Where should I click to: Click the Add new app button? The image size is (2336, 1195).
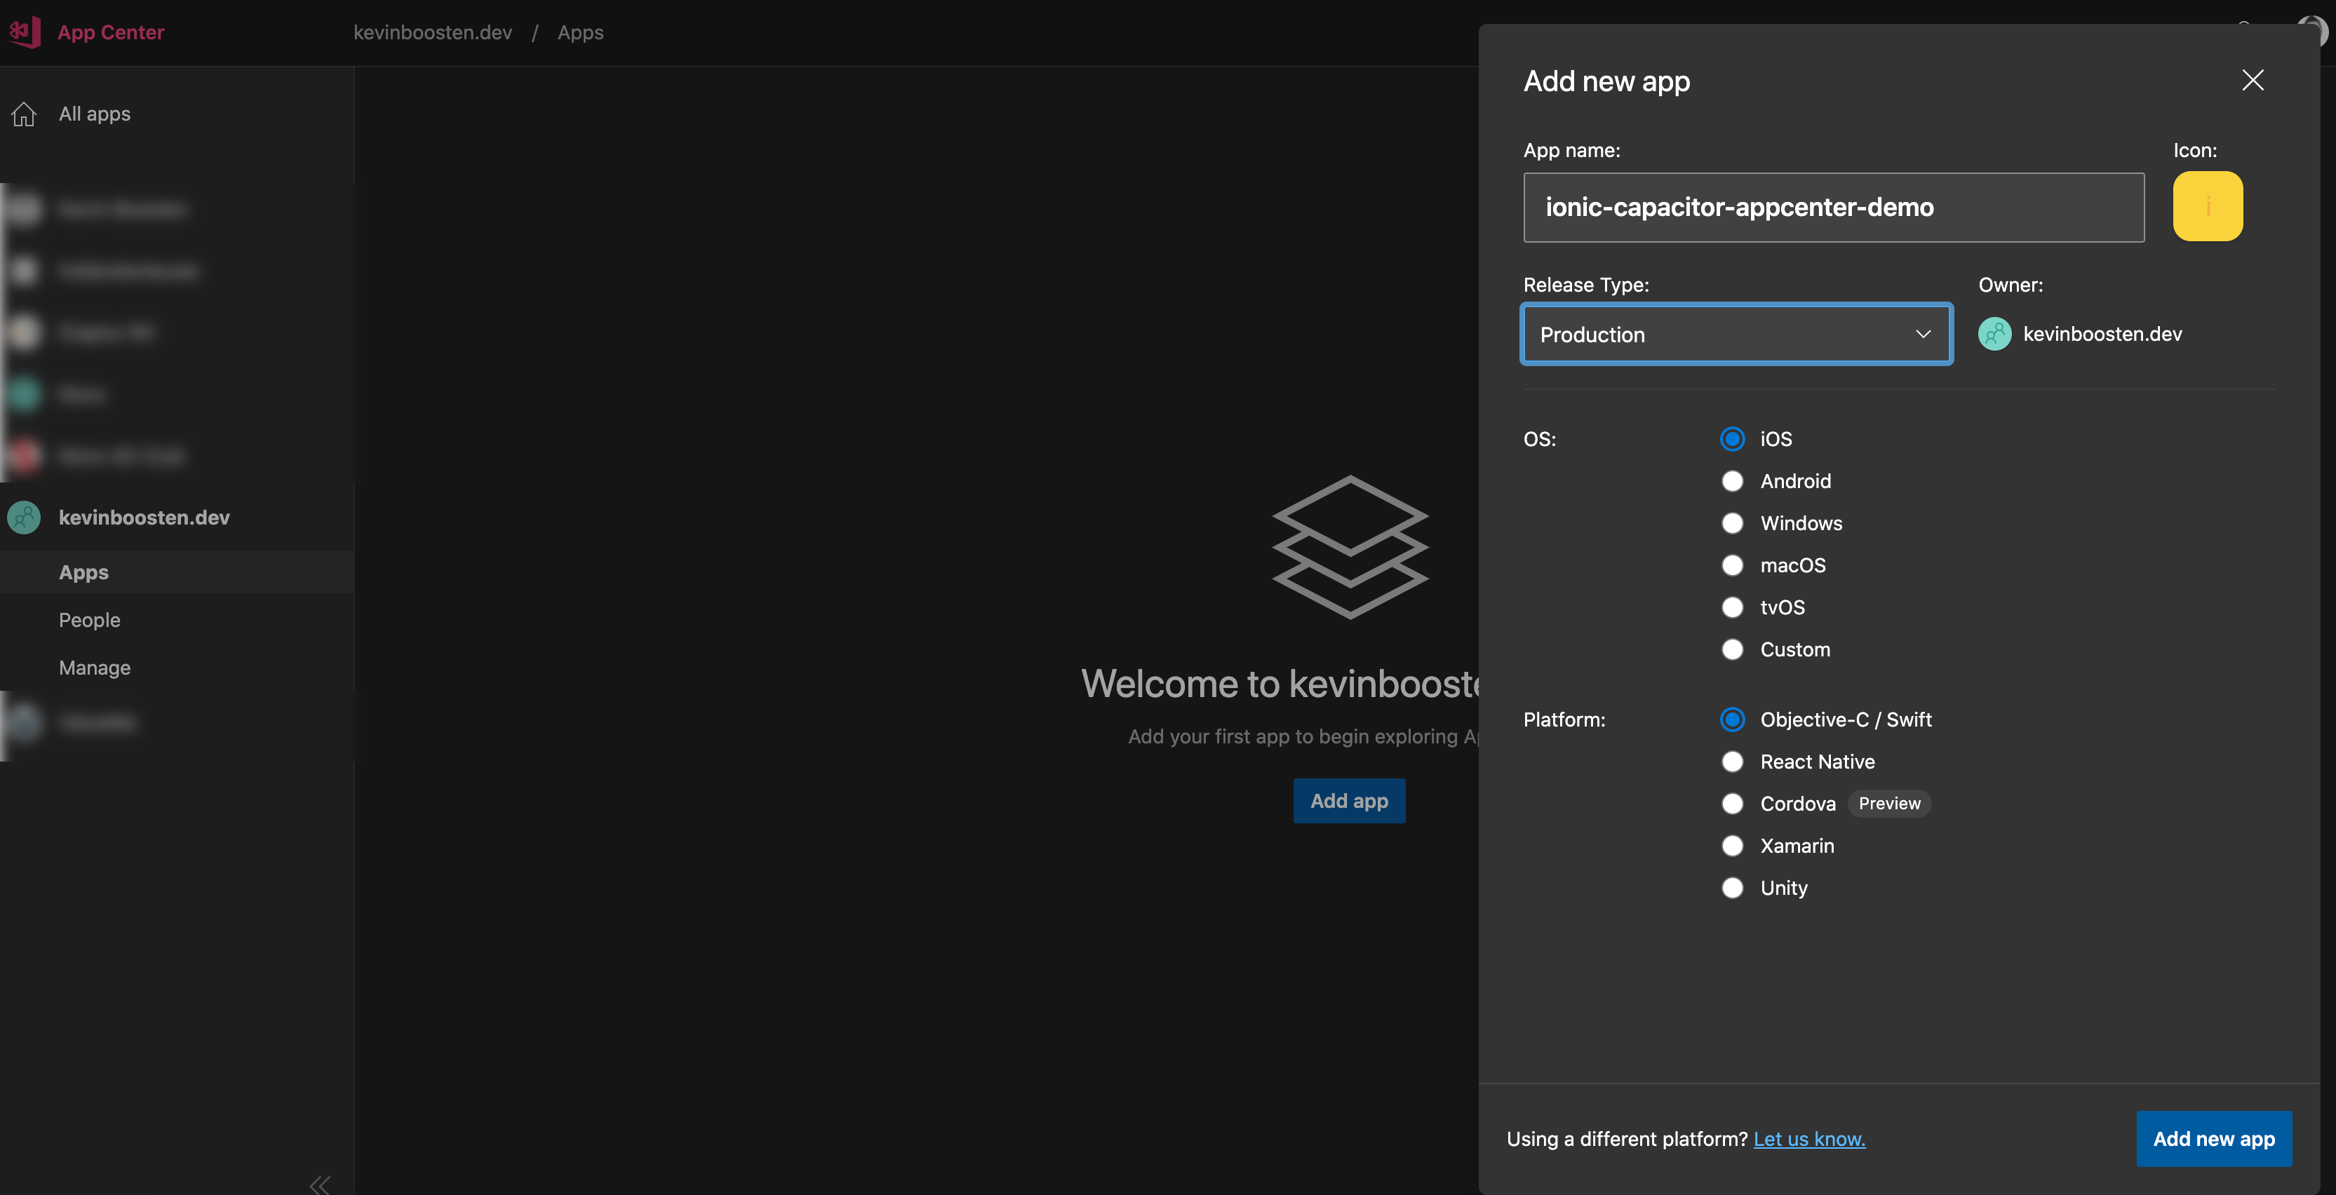coord(2213,1139)
